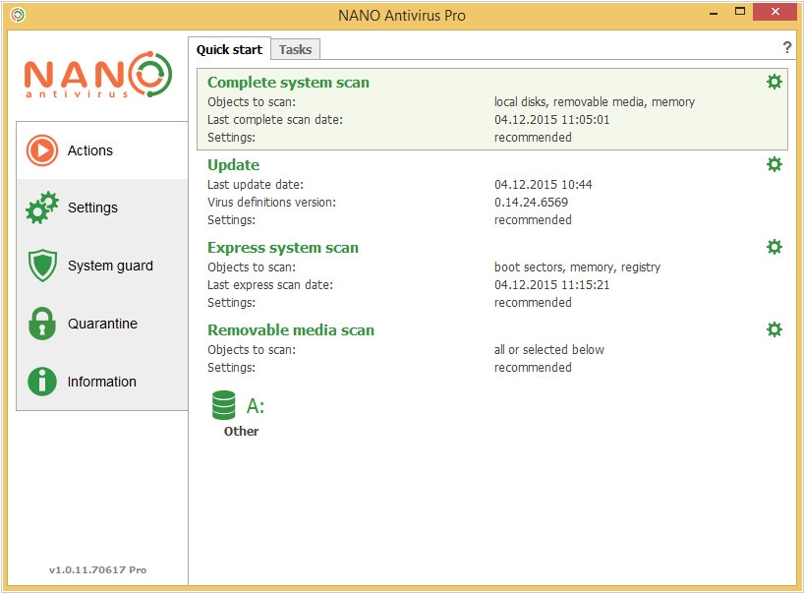Screen dimensions: 804x593
Task: Open settings gear for Complete system scan
Action: click(774, 82)
